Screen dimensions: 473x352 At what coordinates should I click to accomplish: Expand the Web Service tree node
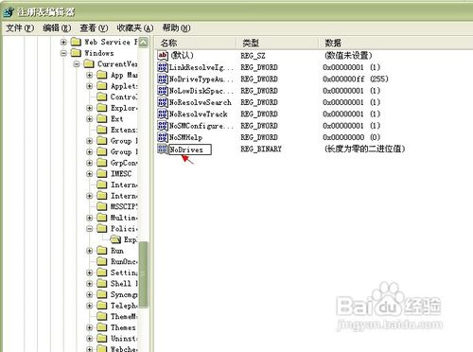pos(63,42)
